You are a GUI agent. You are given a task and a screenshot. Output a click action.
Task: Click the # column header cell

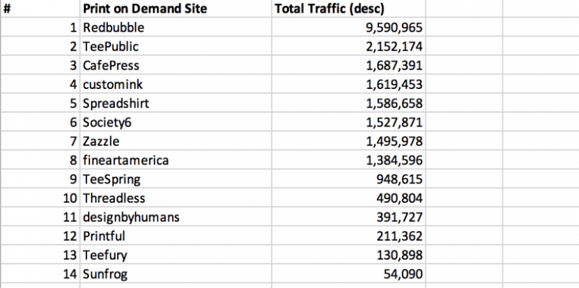[40, 8]
